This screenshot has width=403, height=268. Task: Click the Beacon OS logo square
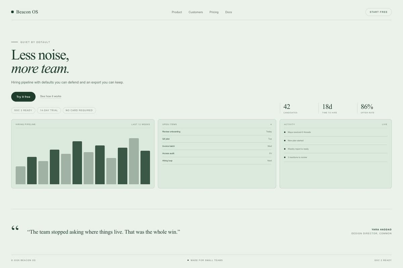coord(12,12)
